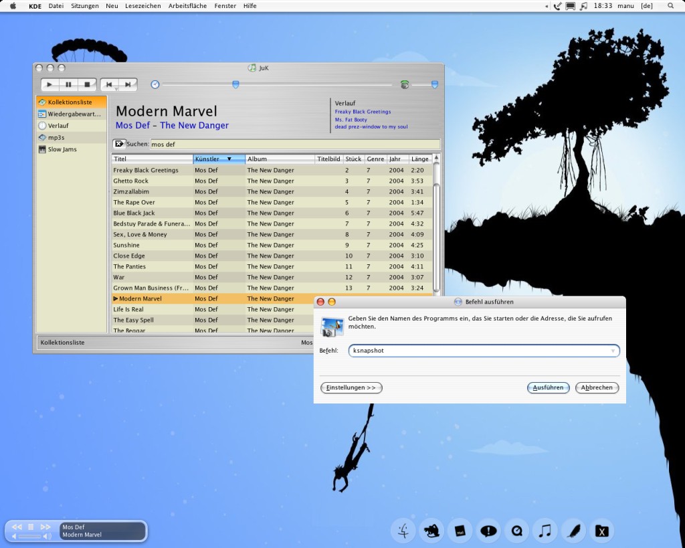Viewport: 685px width, 548px height.
Task: Open the Datei menu
Action: [x=56, y=5]
